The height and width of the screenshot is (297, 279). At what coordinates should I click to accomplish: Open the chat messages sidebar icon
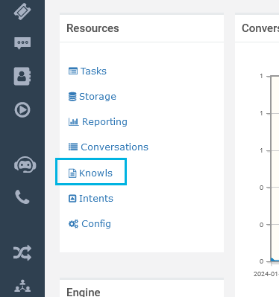pos(22,43)
